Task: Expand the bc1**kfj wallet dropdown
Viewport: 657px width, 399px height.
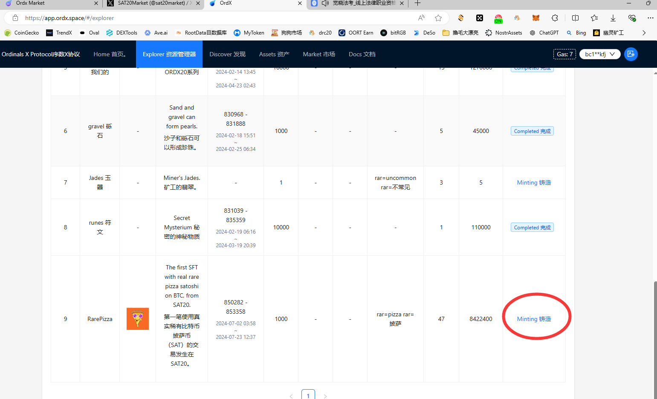Action: tap(599, 54)
